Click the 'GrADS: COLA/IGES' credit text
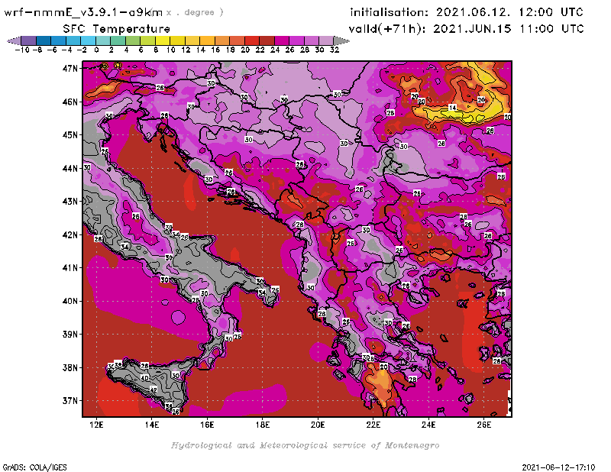This screenshot has width=611, height=472. coord(34,467)
